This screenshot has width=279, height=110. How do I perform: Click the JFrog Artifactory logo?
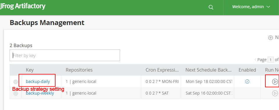pos(23,6)
